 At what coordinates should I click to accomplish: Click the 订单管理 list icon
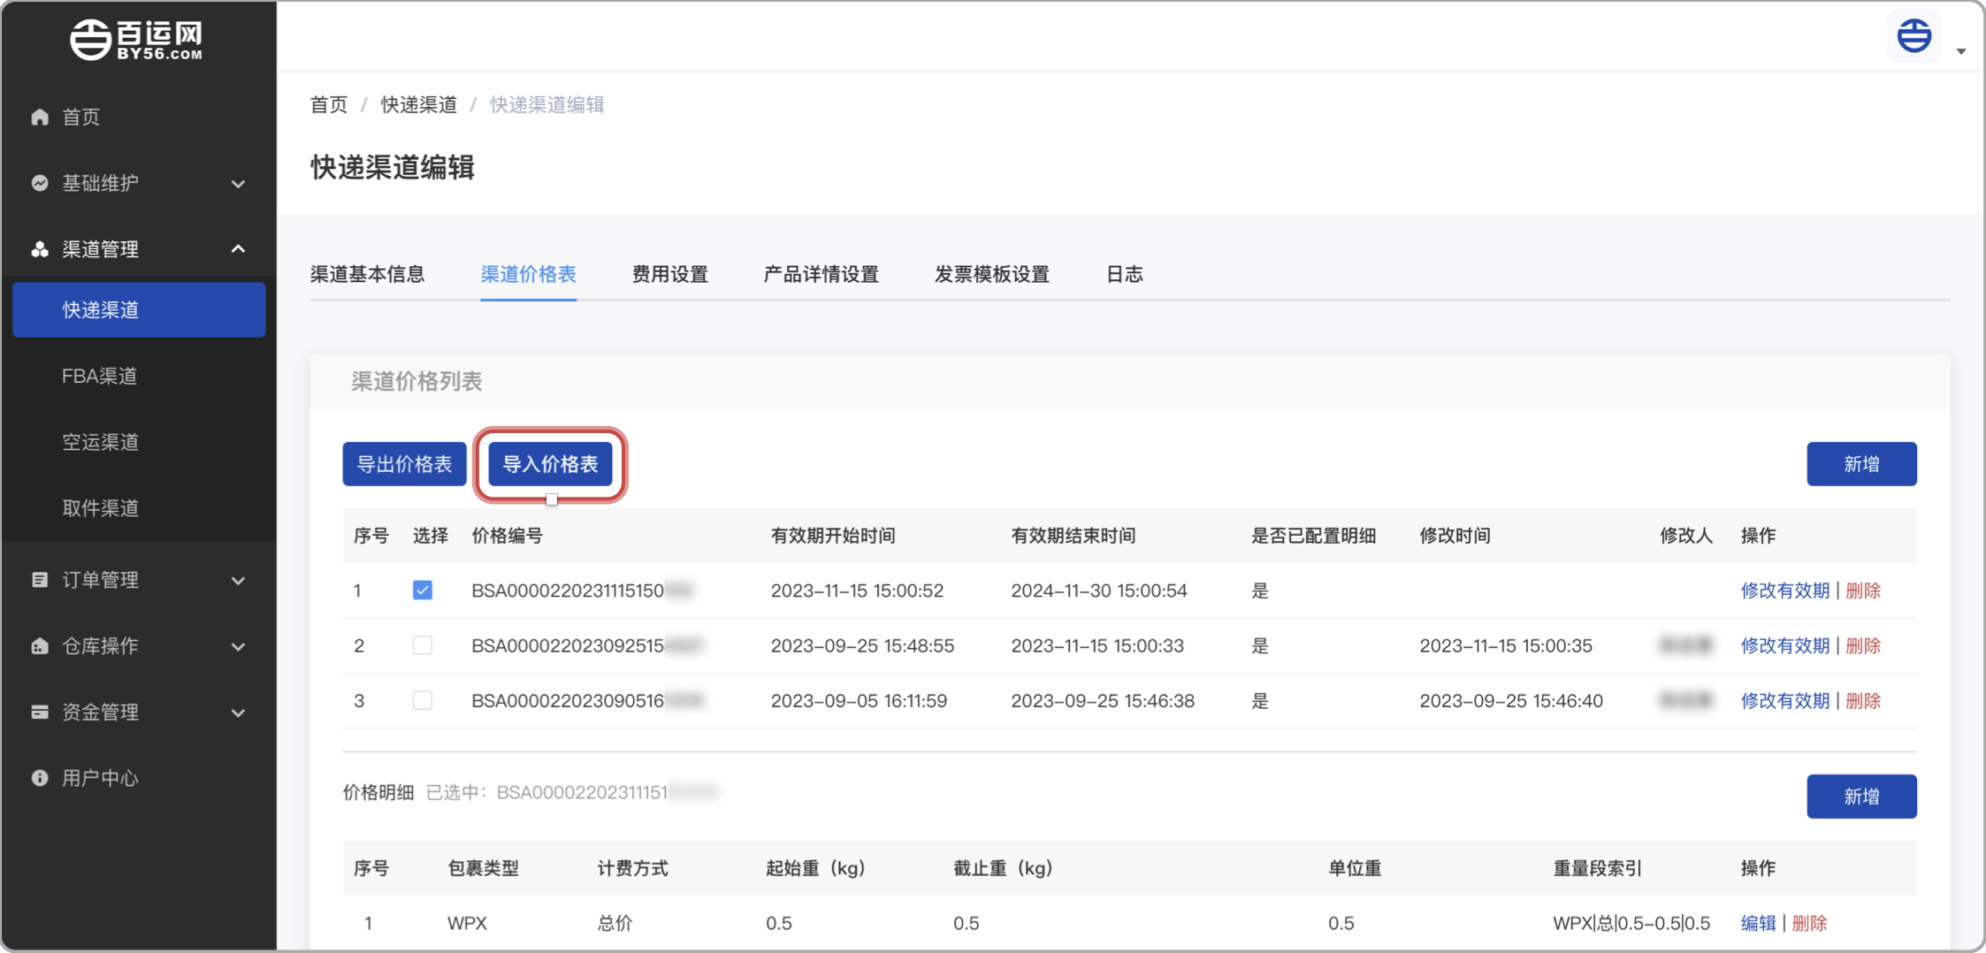pos(40,580)
